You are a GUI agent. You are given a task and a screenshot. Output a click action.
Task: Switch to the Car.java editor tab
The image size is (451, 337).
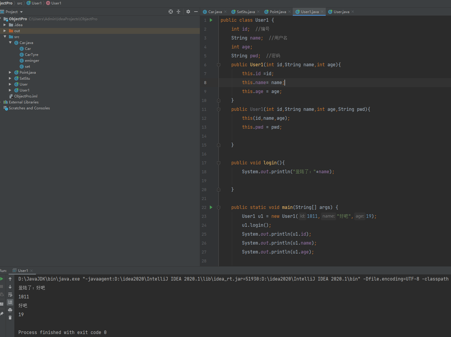click(x=215, y=12)
